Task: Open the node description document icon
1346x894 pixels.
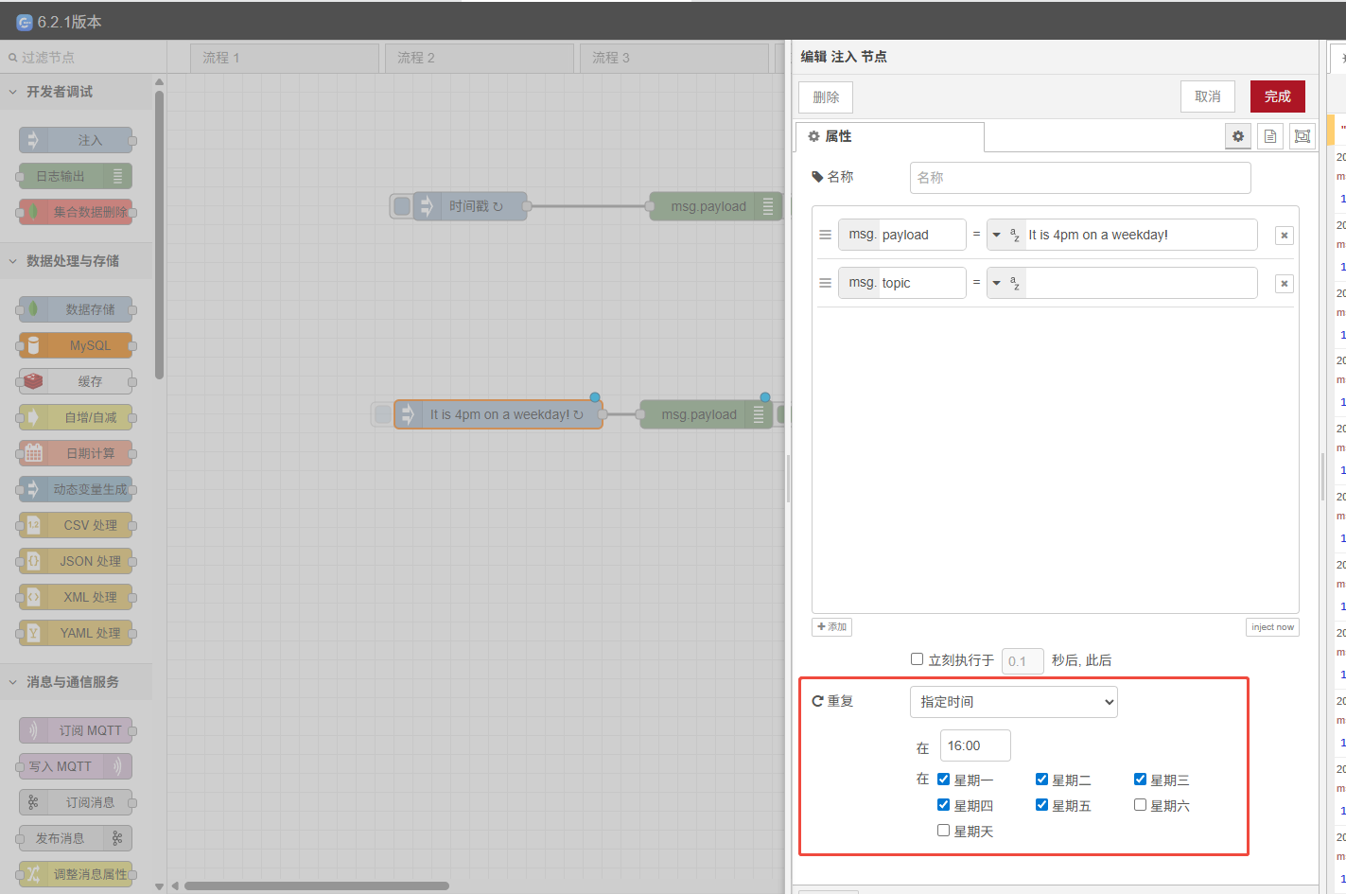Action: pos(1270,136)
